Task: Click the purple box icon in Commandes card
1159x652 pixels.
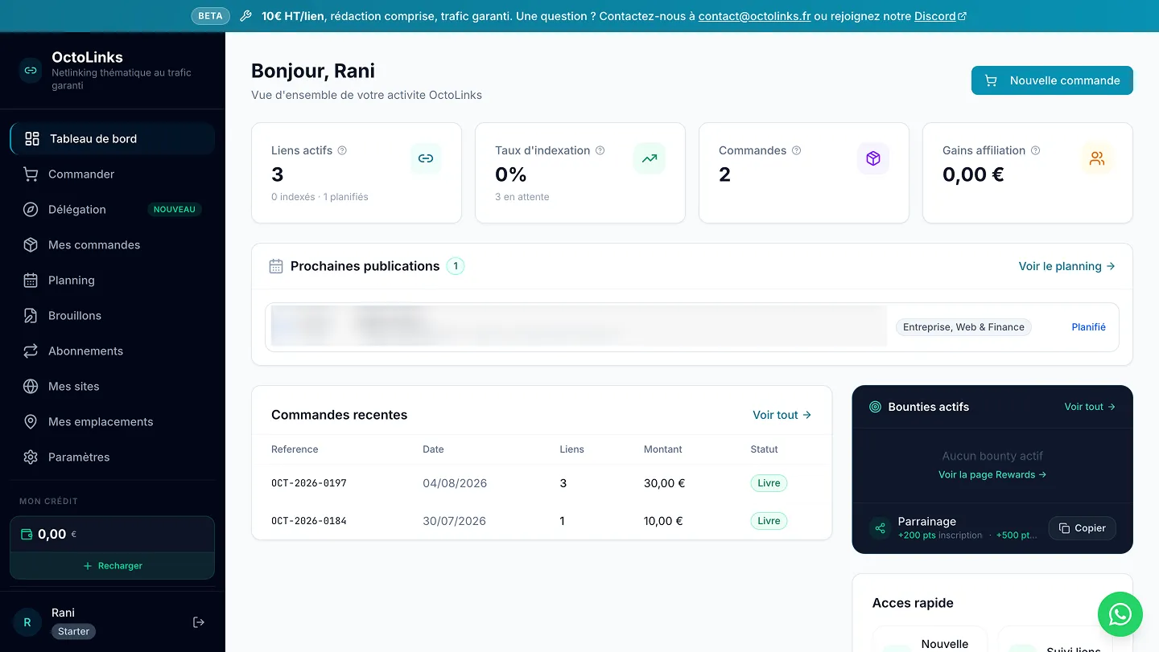Action: (x=873, y=158)
